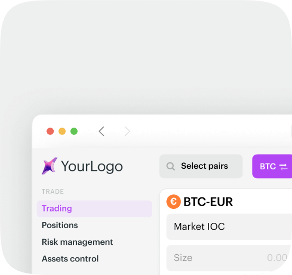
Task: Open the Positions section
Action: coord(60,226)
